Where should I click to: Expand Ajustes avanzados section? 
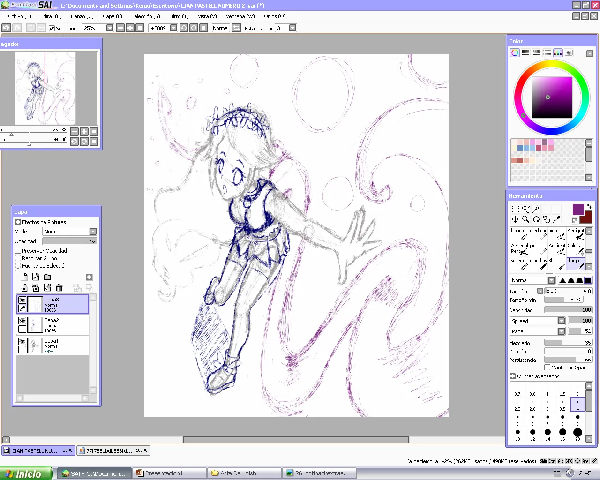pyautogui.click(x=513, y=376)
